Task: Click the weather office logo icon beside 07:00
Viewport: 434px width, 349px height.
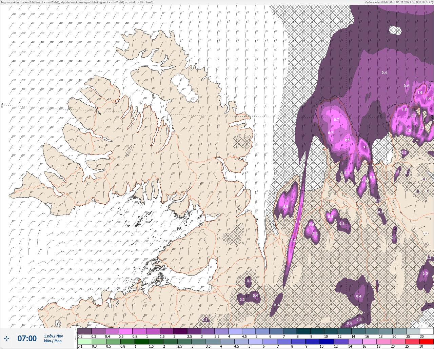Action: [6, 338]
